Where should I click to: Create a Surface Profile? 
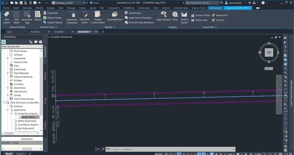pos(200,15)
